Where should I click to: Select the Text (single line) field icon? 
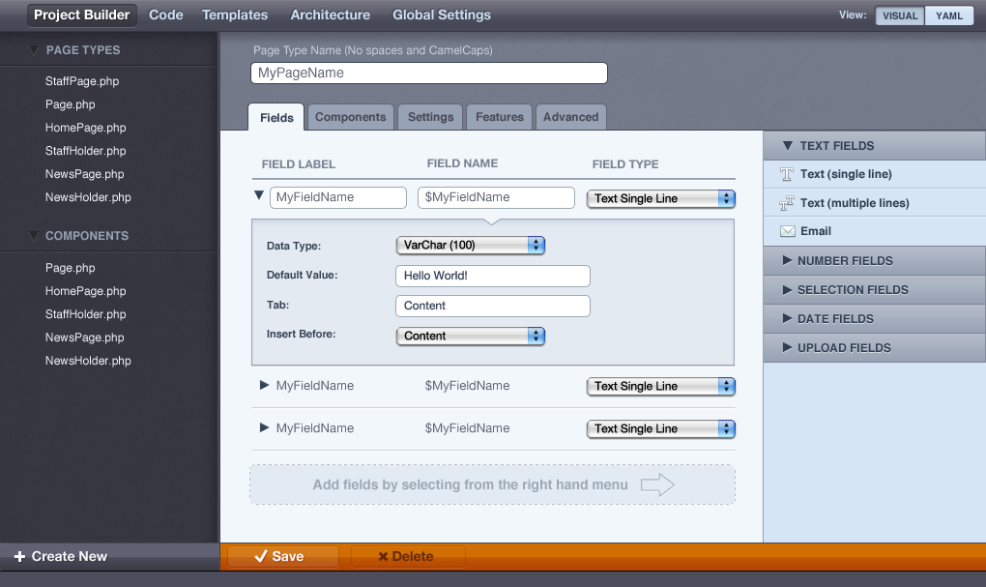point(786,174)
